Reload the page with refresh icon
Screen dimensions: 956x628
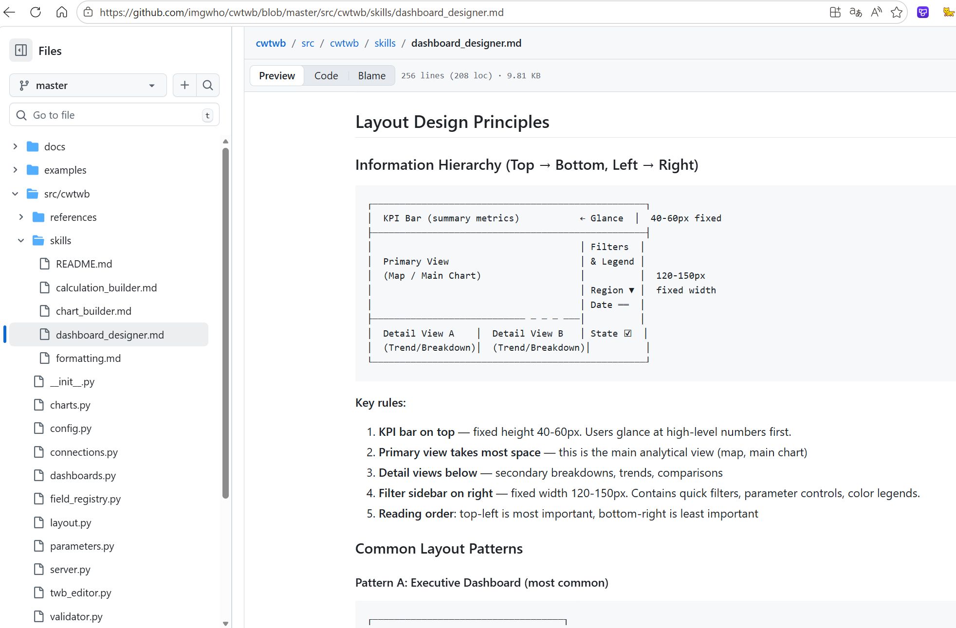click(36, 12)
